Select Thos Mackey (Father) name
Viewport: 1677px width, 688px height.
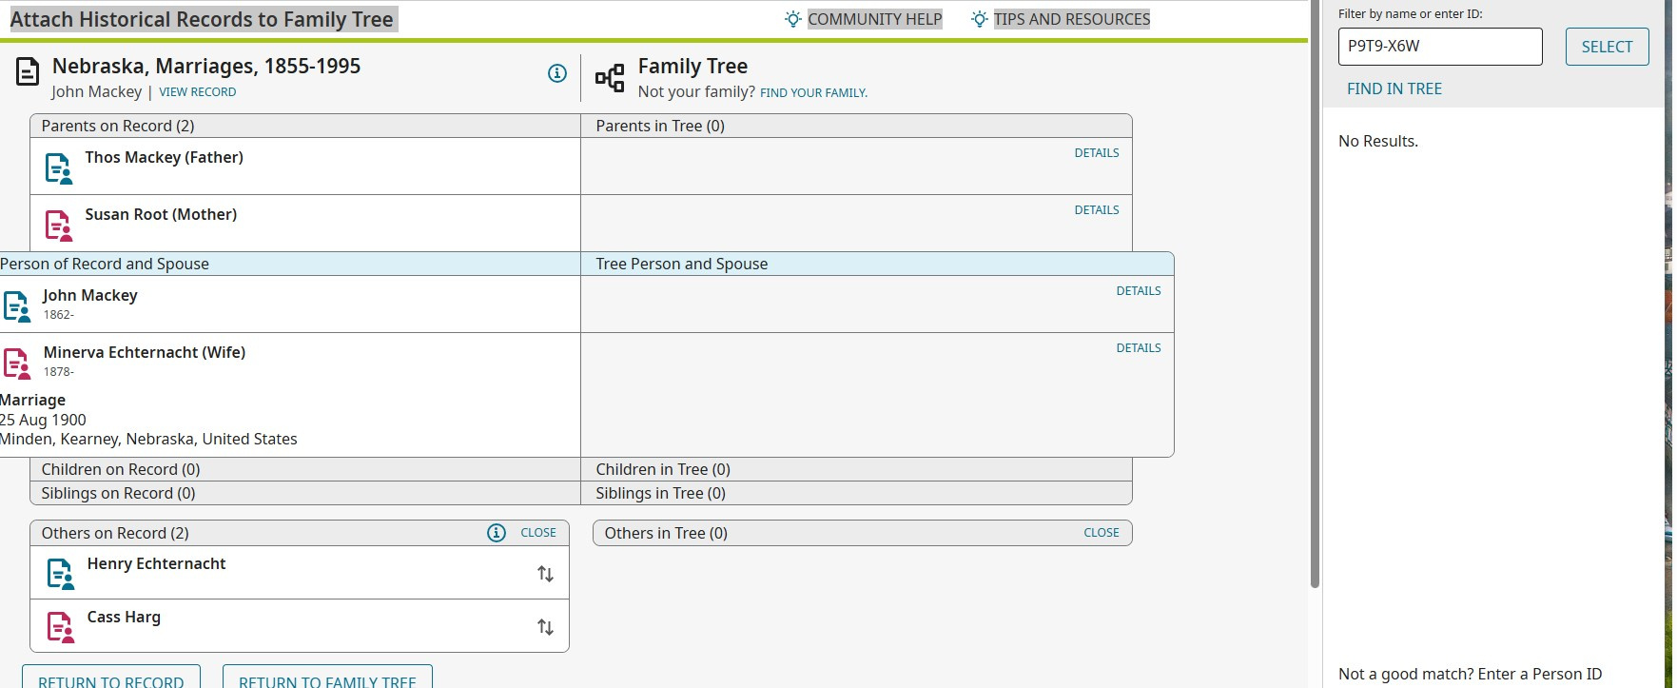click(165, 157)
